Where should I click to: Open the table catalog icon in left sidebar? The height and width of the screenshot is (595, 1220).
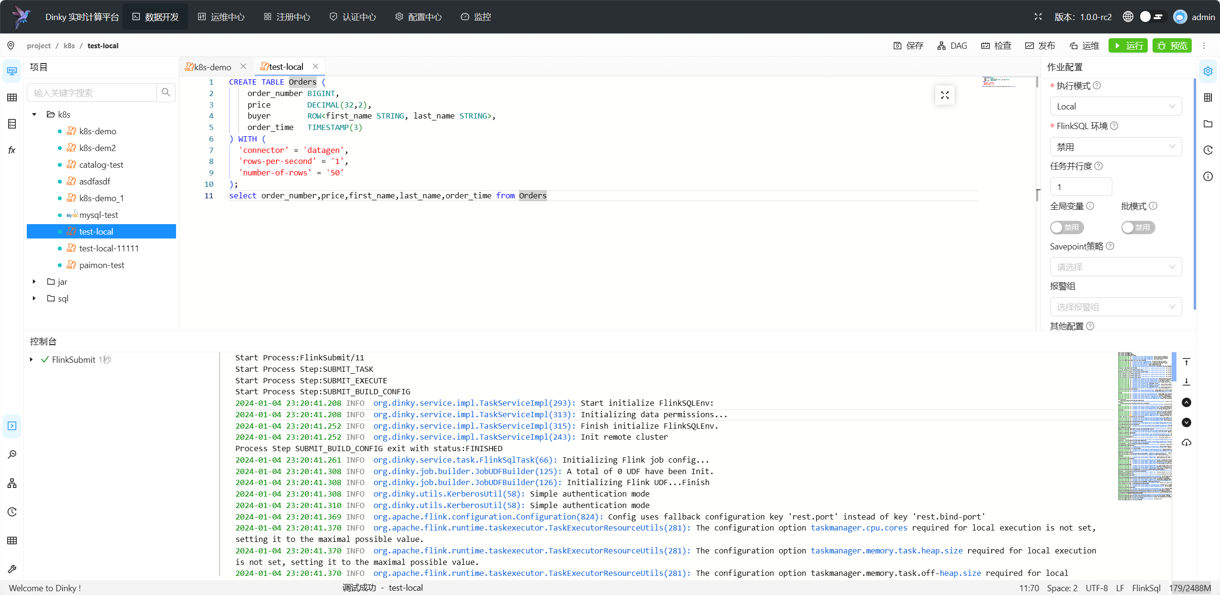point(12,97)
